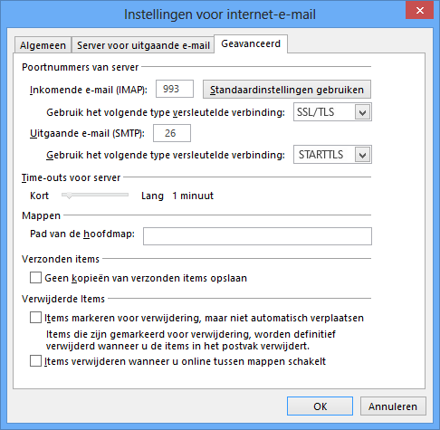Click the SMTP port number field
Screen dimensions: 440x430
tap(172, 133)
